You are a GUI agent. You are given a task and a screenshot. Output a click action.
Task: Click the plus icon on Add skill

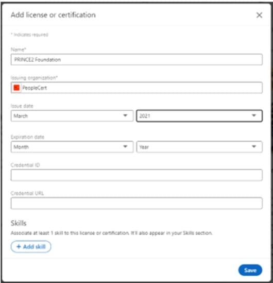click(x=19, y=246)
